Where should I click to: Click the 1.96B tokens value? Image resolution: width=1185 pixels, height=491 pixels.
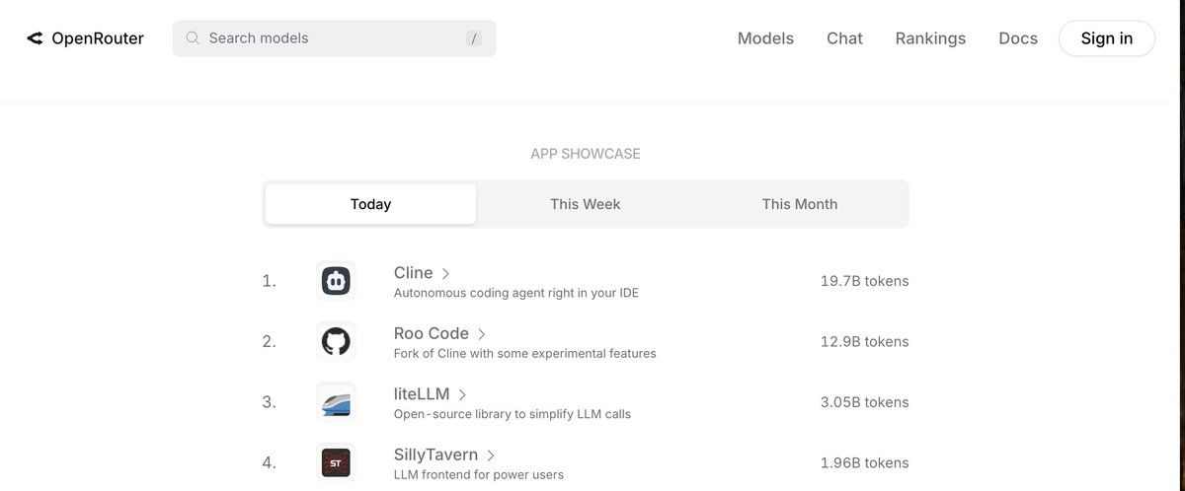(864, 462)
